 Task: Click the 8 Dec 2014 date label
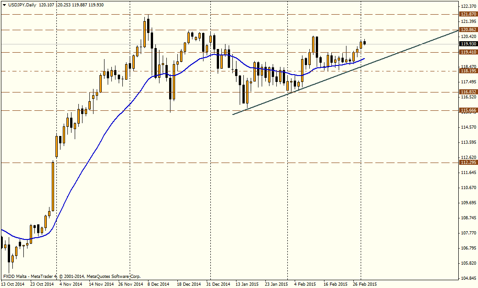pyautogui.click(x=159, y=284)
